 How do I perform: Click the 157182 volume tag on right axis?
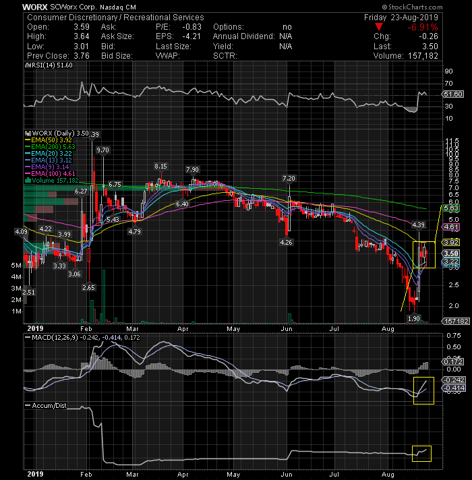pyautogui.click(x=456, y=321)
